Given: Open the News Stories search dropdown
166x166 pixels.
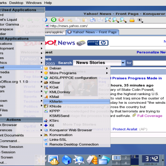Looking at the screenshot, I should click(99, 63).
